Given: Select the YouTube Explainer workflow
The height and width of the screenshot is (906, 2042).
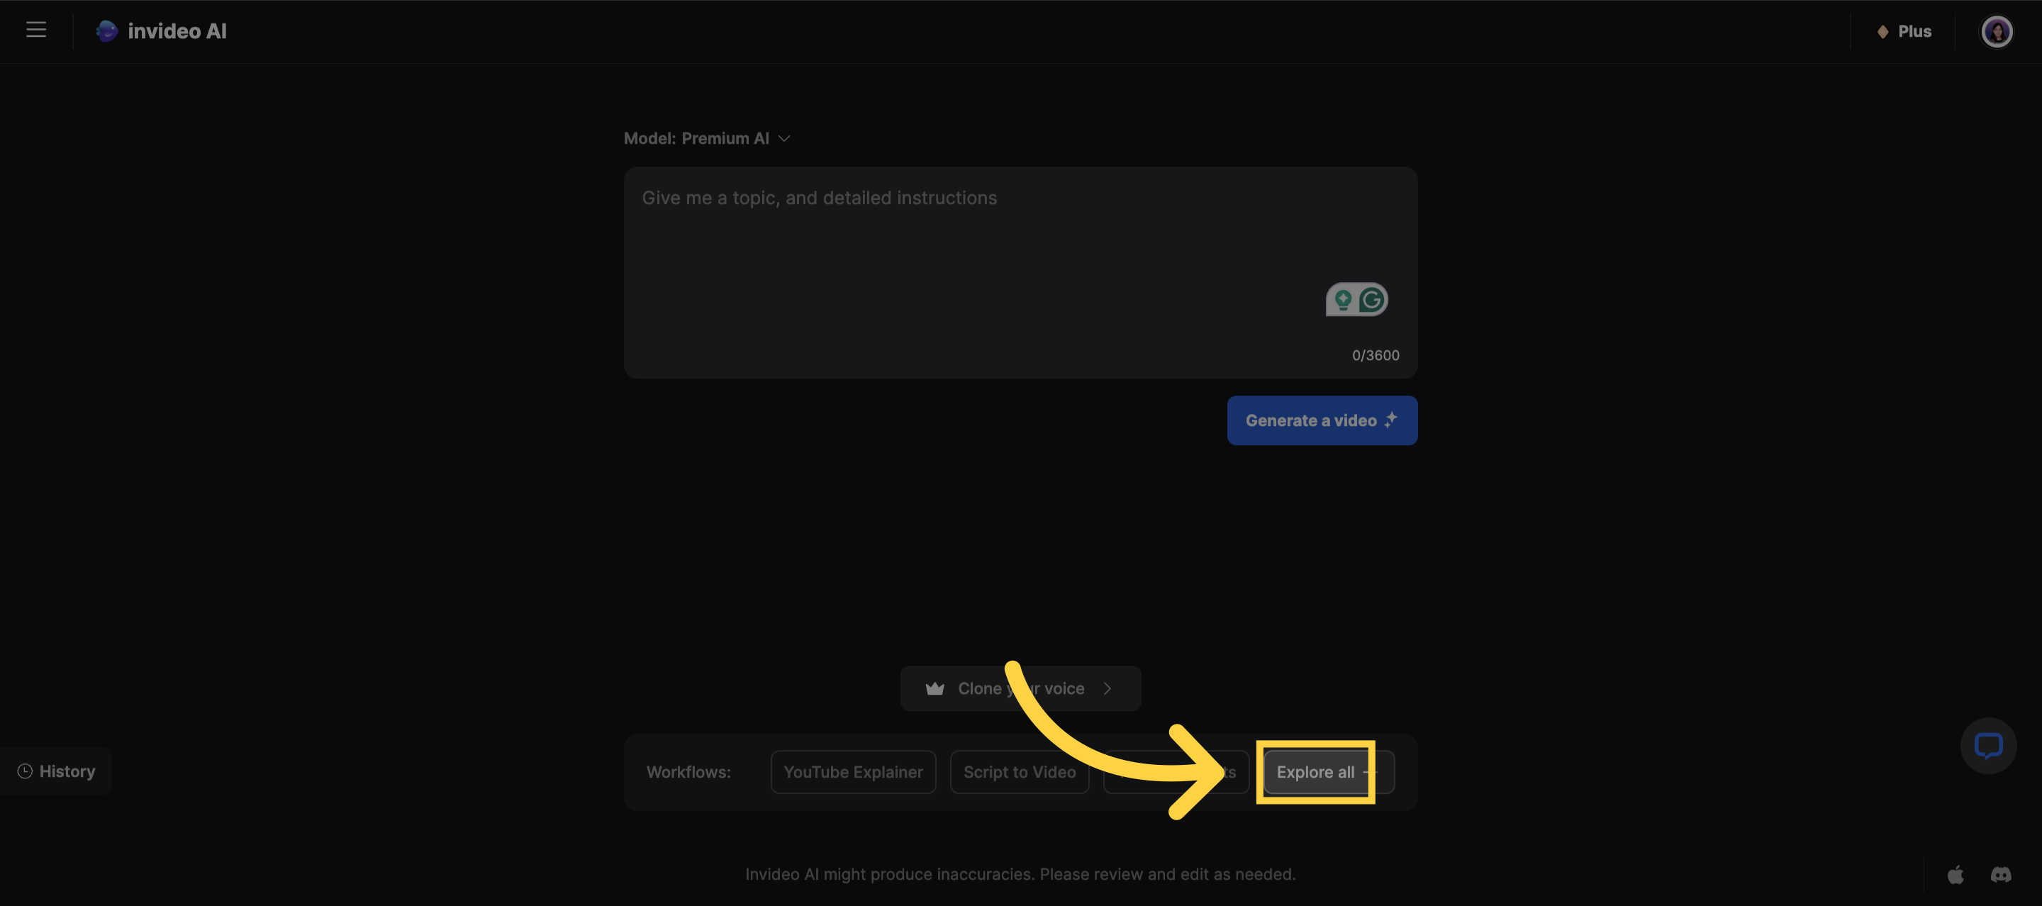Looking at the screenshot, I should point(853,772).
